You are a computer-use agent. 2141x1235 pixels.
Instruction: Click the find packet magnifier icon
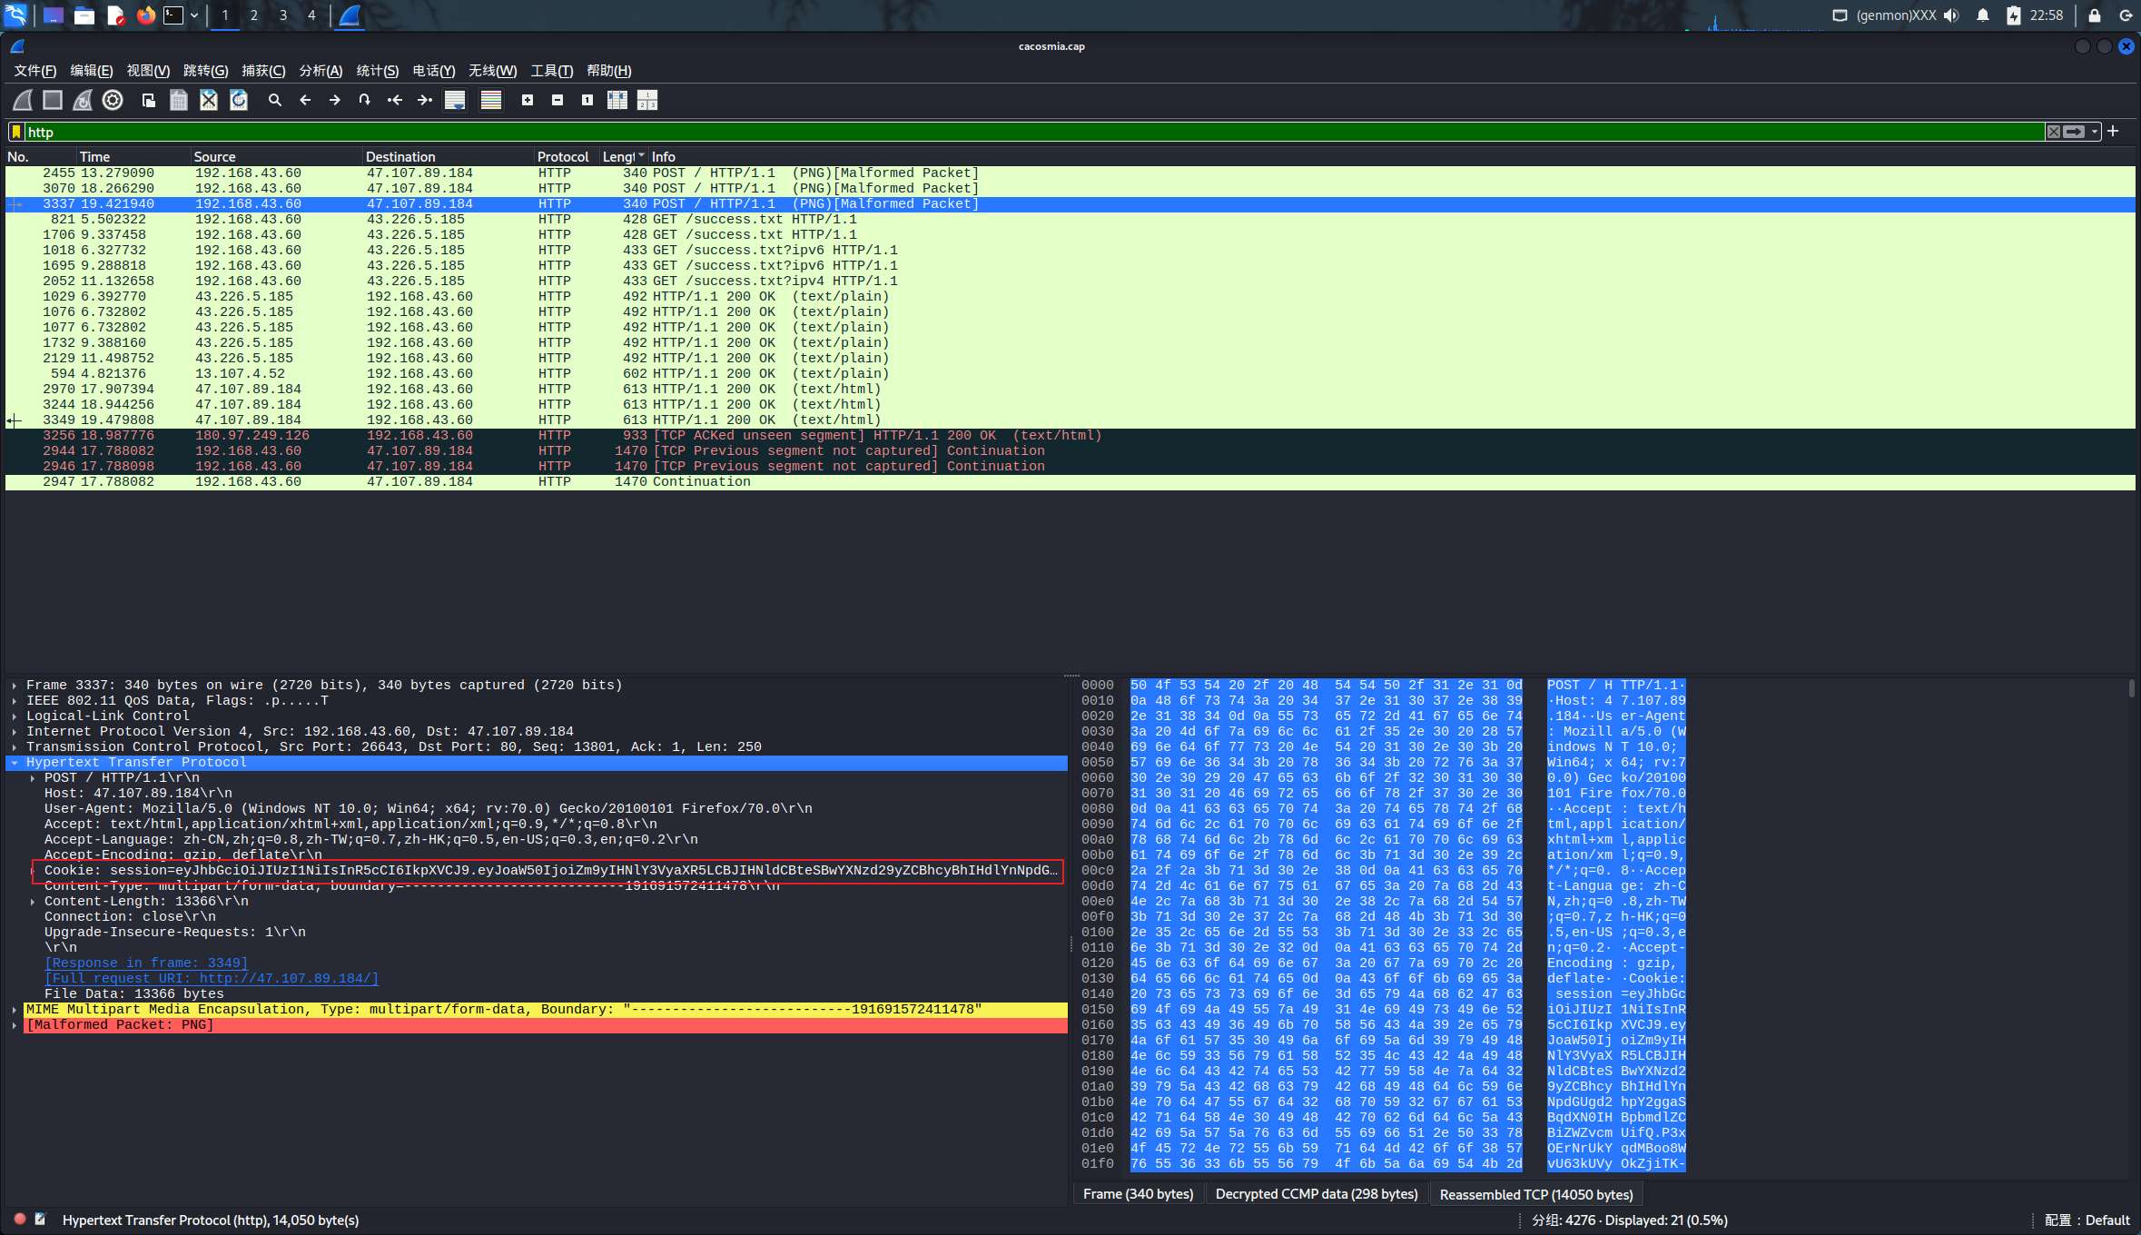pos(274,100)
